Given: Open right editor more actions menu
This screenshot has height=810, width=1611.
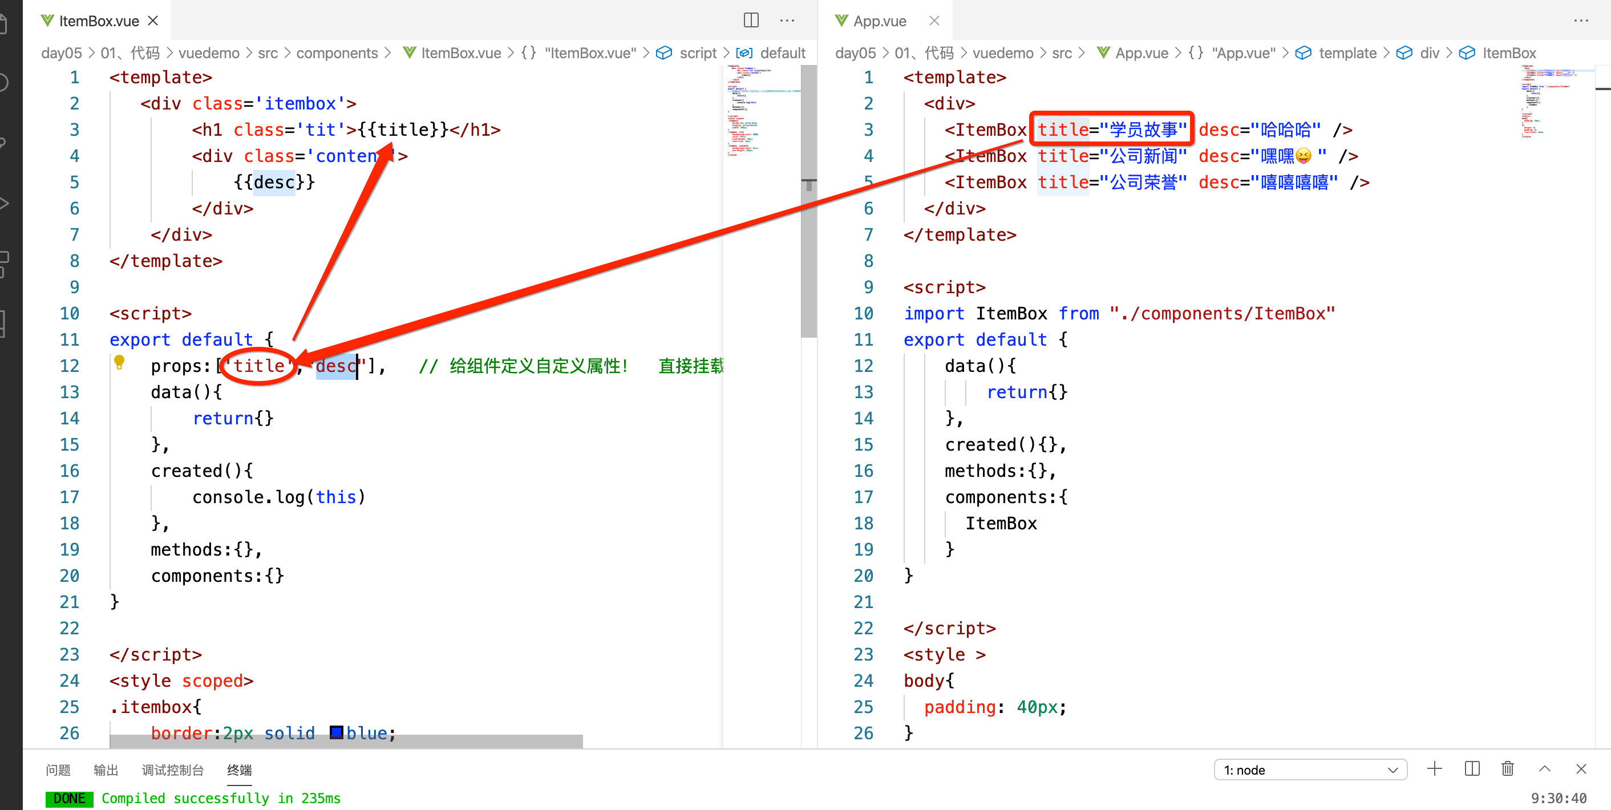Looking at the screenshot, I should pos(1580,21).
